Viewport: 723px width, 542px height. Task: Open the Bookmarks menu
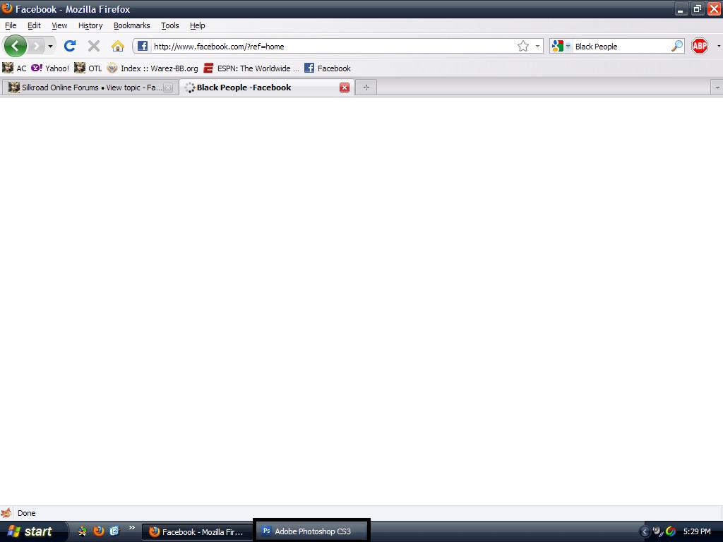131,25
